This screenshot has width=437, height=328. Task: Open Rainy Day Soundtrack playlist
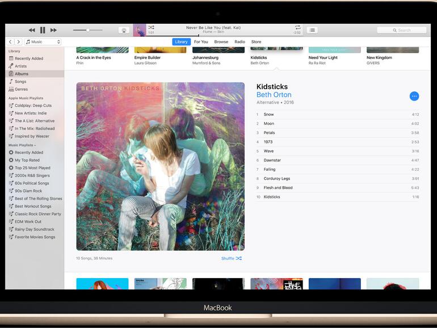tap(35, 229)
